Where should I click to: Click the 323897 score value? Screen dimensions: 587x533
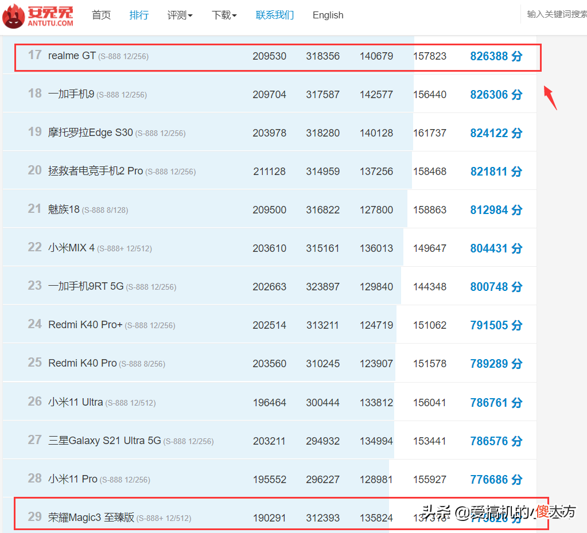[322, 287]
